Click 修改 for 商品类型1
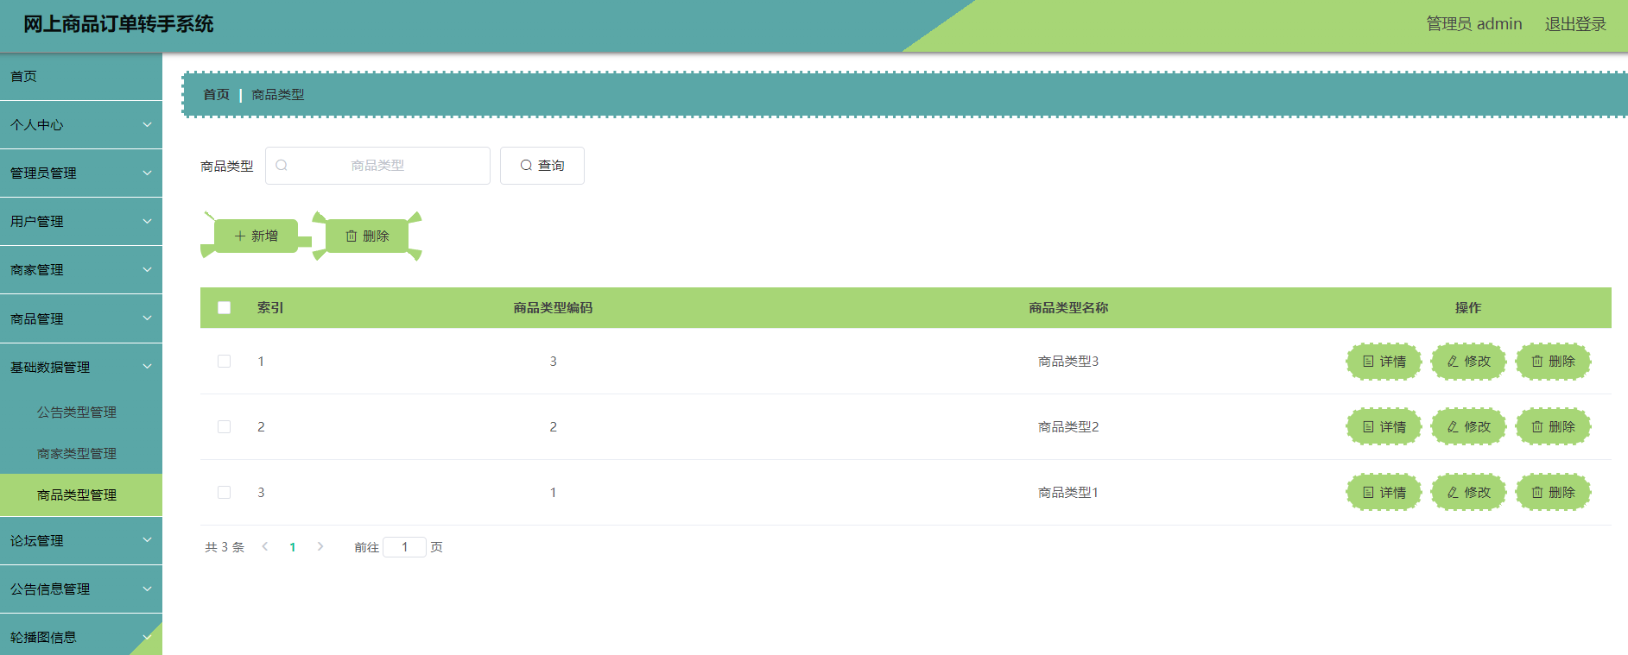This screenshot has width=1628, height=655. (x=1468, y=493)
